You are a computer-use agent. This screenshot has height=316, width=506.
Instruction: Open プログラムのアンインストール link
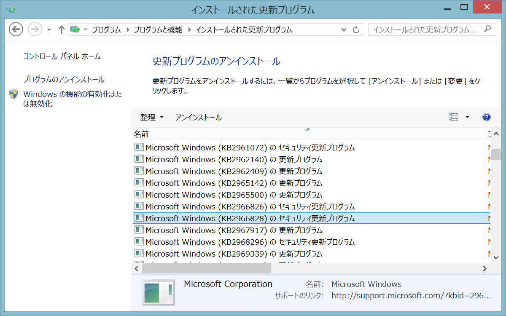click(x=64, y=79)
